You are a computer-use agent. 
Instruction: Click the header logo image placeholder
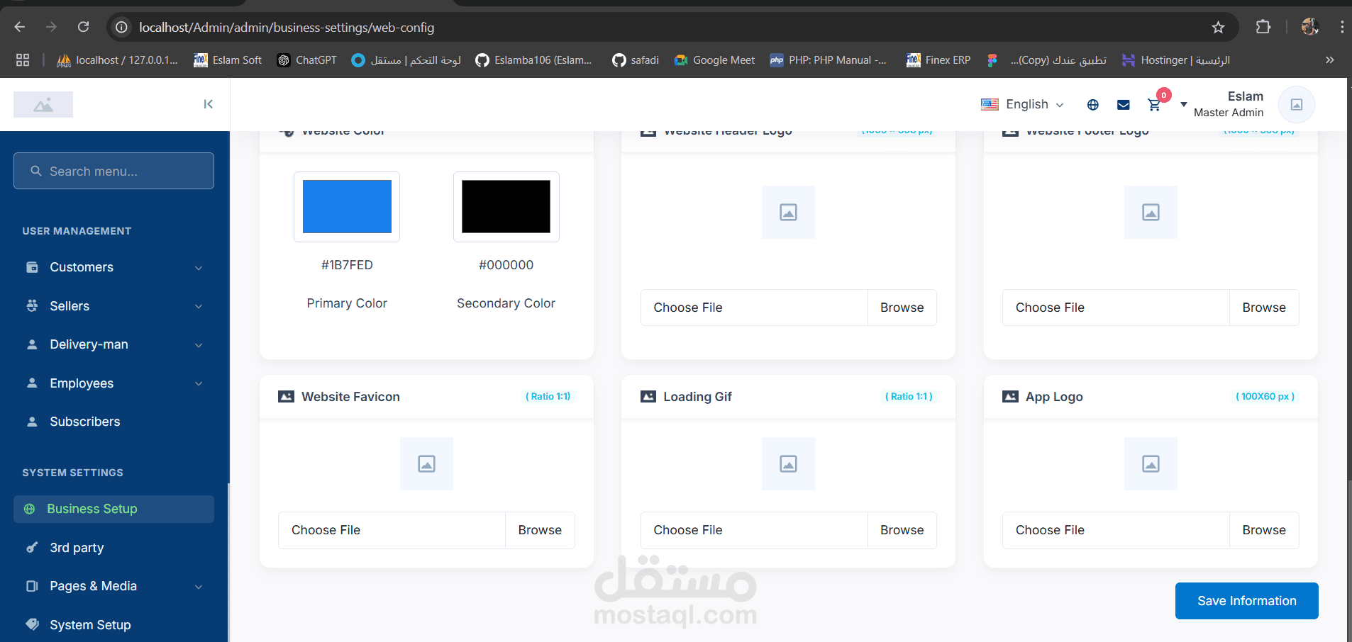(788, 212)
